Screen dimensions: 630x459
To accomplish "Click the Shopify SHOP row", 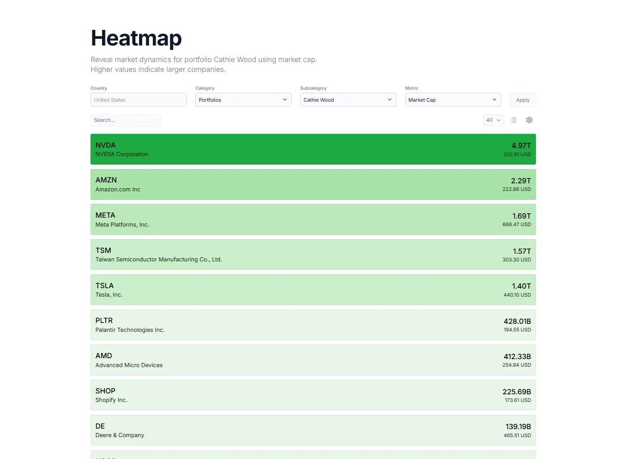I will (x=312, y=395).
